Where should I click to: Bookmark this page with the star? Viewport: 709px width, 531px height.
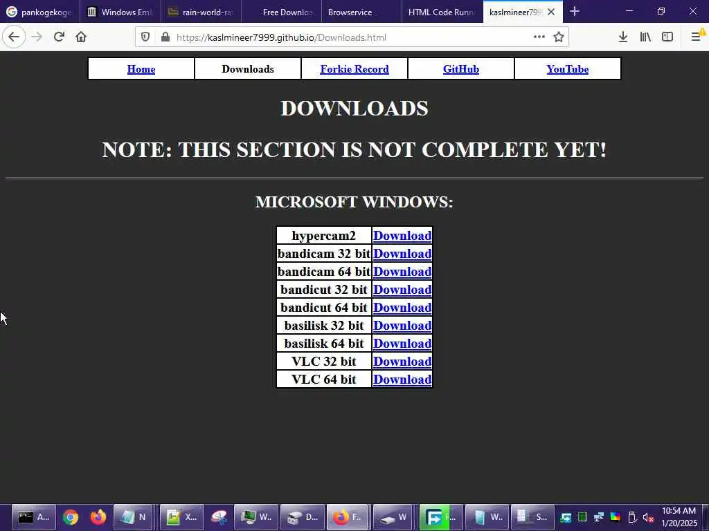(559, 37)
